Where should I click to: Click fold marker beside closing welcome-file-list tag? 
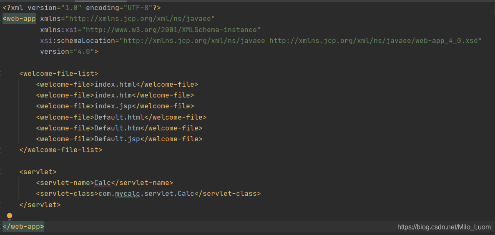pos(1,150)
